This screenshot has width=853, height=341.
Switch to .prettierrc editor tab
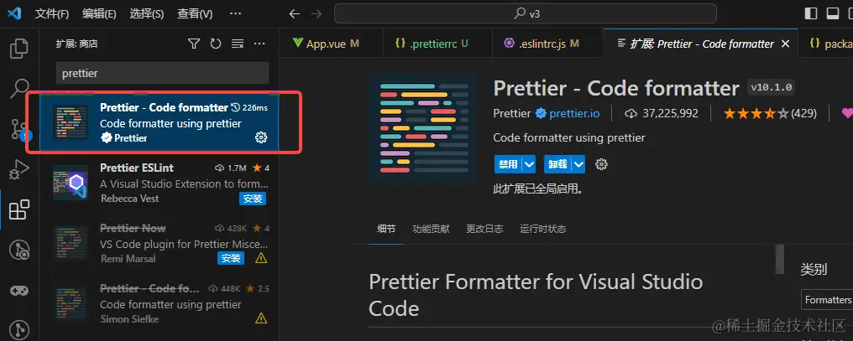pyautogui.click(x=437, y=44)
